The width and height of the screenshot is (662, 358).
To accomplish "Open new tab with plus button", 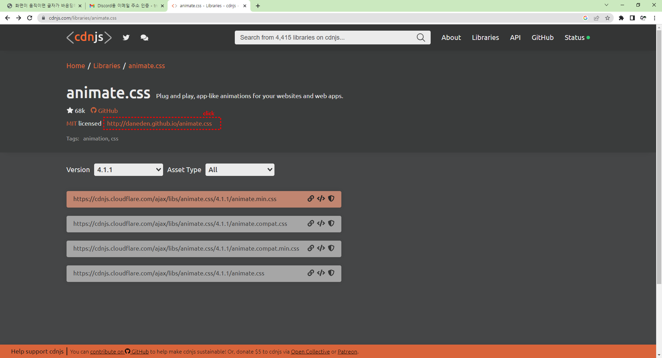I will [258, 6].
